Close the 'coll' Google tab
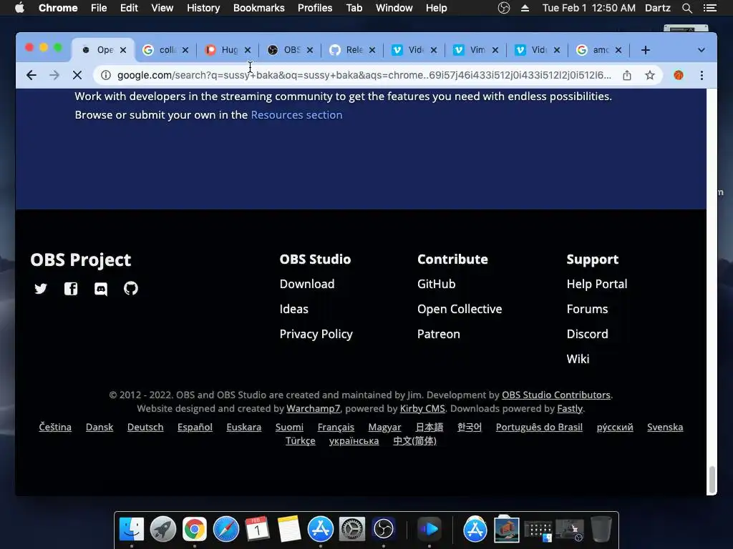The image size is (733, 549). pos(185,50)
